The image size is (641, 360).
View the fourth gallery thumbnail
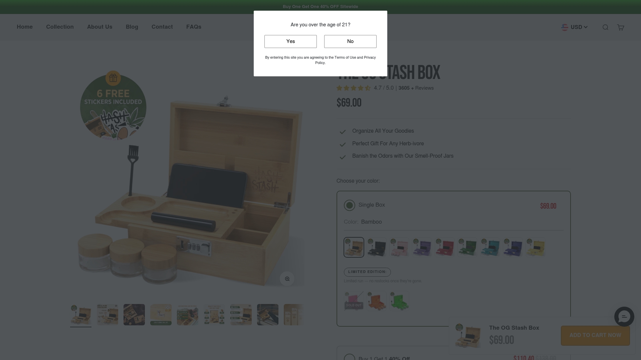point(161,315)
